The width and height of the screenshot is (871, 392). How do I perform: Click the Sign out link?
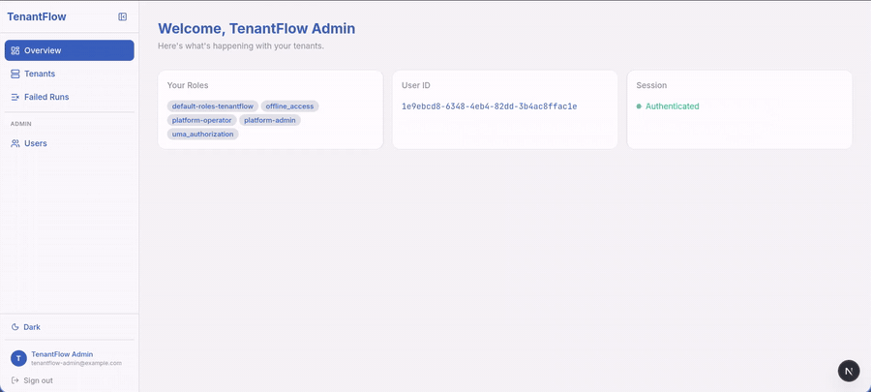click(38, 380)
